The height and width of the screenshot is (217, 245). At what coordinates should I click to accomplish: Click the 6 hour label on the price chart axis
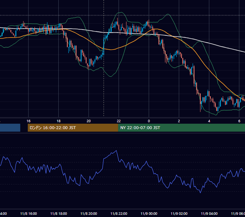pos(239,121)
